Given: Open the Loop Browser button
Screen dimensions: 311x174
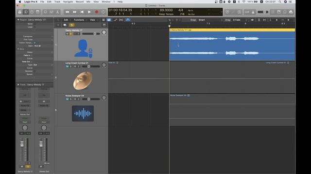Looking at the screenshot, I should coord(285,12).
